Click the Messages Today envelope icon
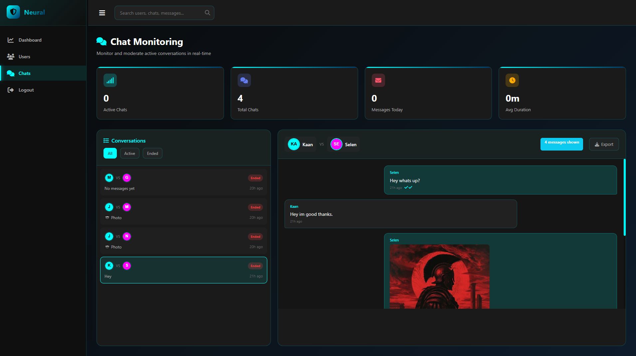This screenshot has width=636, height=356. point(378,80)
